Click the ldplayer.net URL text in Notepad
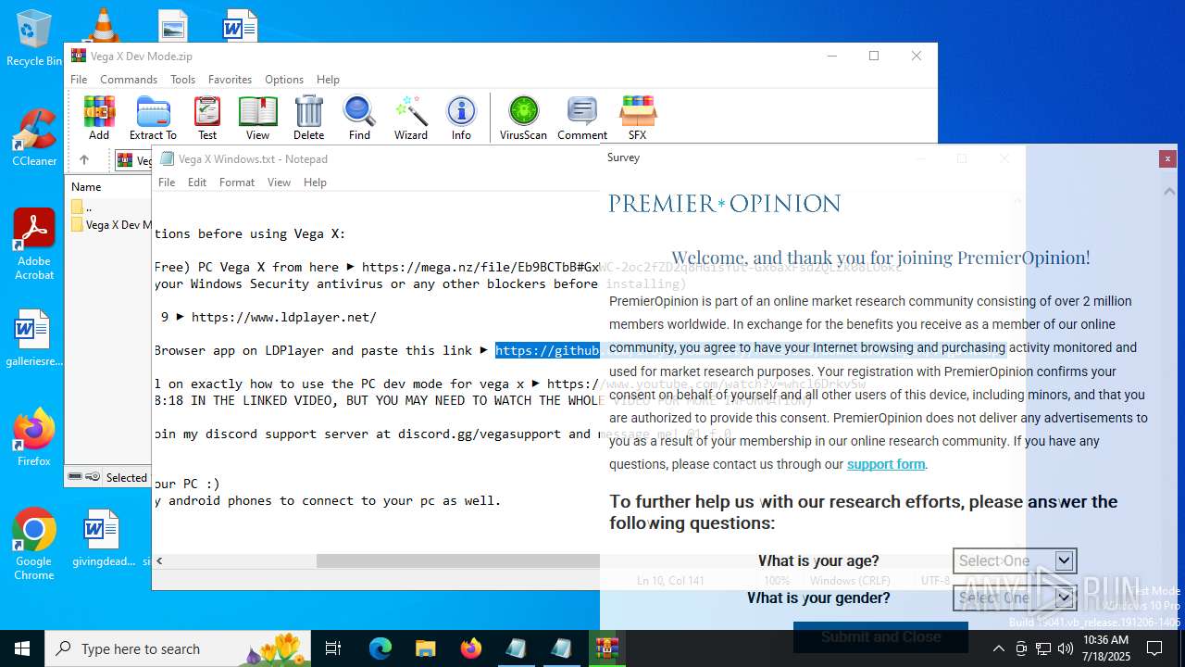Screen dimensions: 1185x667 coord(283,317)
